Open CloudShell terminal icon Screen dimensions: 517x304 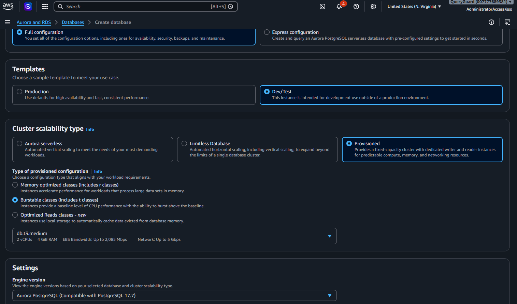pyautogui.click(x=322, y=6)
